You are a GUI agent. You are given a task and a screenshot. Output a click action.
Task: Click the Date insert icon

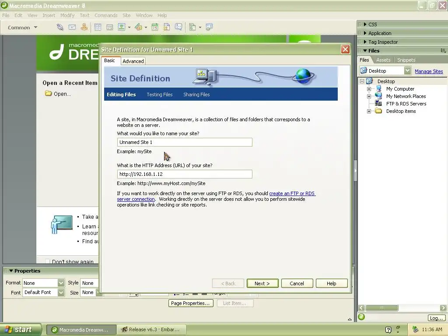pos(155,27)
